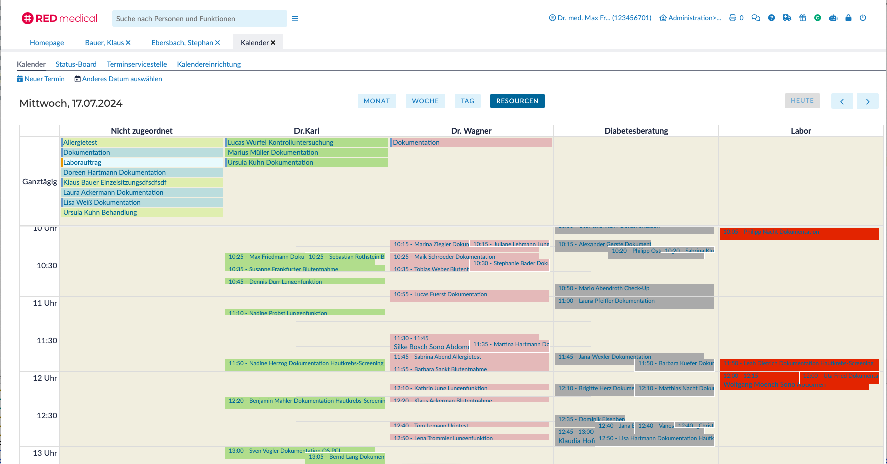This screenshot has height=464, width=887.
Task: Click the power logout icon
Action: click(863, 18)
